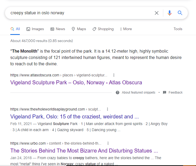Click the atlasobscura.com URL breadcrumb
The width and height of the screenshot is (196, 166).
[35, 75]
